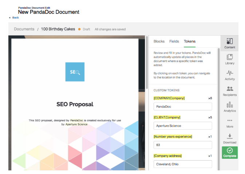Click the SEO logo image
The height and width of the screenshot is (174, 245).
pyautogui.click(x=75, y=72)
